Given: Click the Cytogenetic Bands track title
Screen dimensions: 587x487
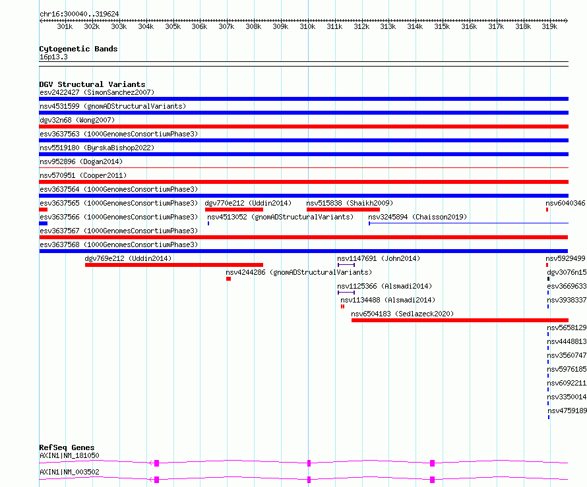Looking at the screenshot, I should pos(78,49).
